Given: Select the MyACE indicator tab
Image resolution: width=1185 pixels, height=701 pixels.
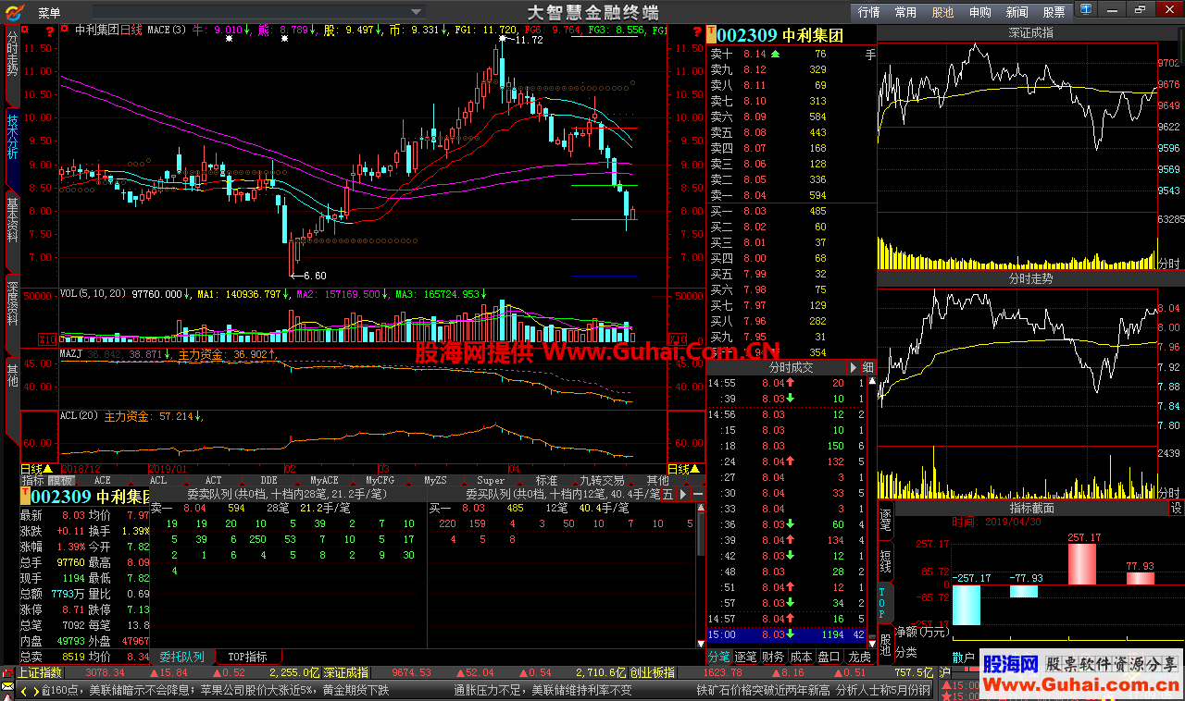Looking at the screenshot, I should pyautogui.click(x=324, y=481).
